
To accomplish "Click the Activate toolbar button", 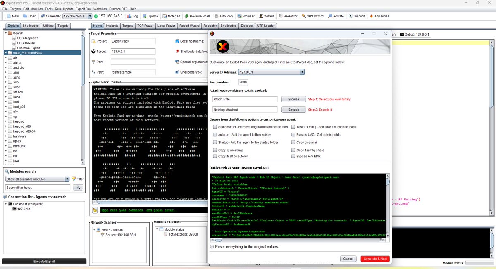I will (336, 16).
